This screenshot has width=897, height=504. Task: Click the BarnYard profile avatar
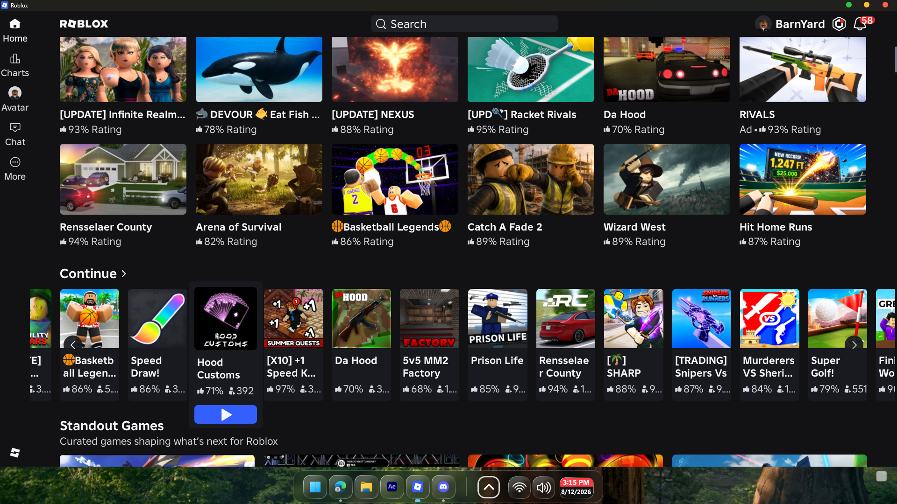tap(763, 24)
